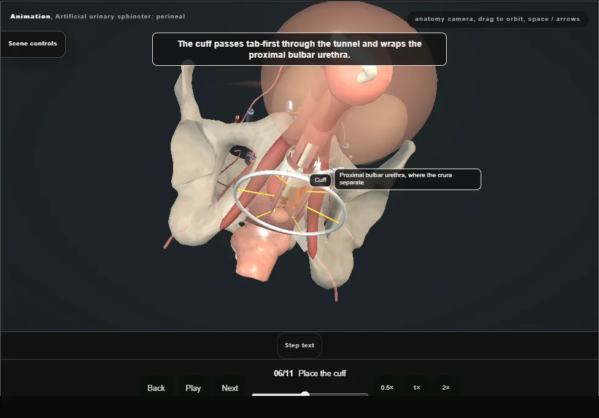
Task: Click the step progress slider handle
Action: click(305, 394)
